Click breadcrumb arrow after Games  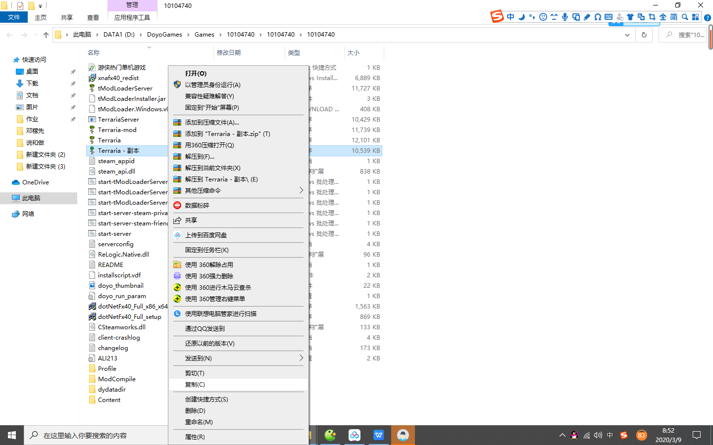click(220, 35)
